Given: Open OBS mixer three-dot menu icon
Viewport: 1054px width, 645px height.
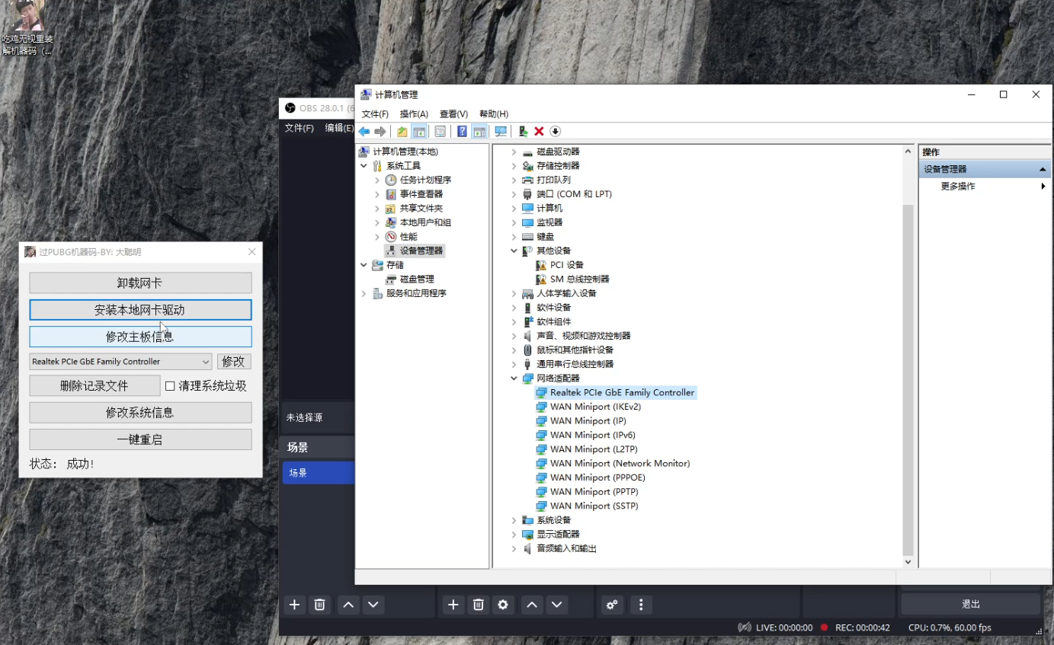Looking at the screenshot, I should [641, 605].
